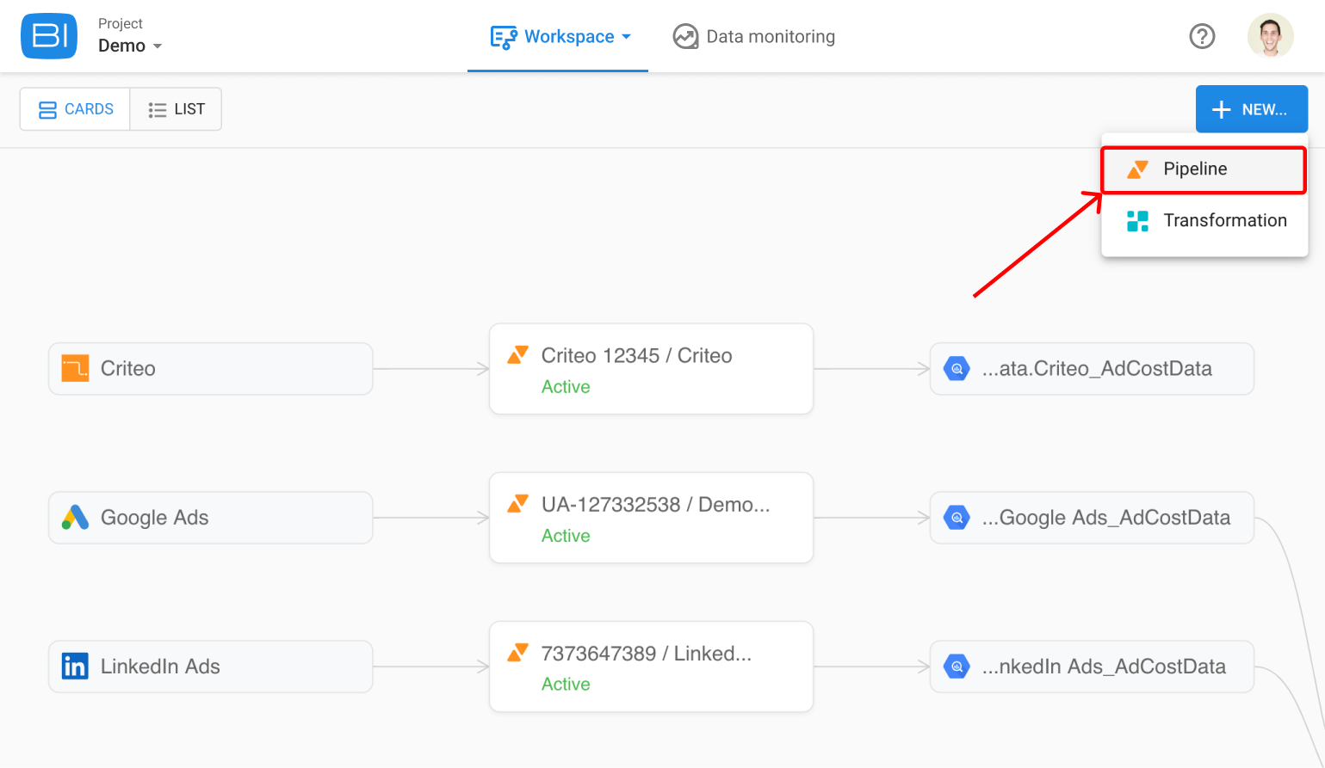
Task: Switch to CARDS view label
Action: (x=89, y=109)
